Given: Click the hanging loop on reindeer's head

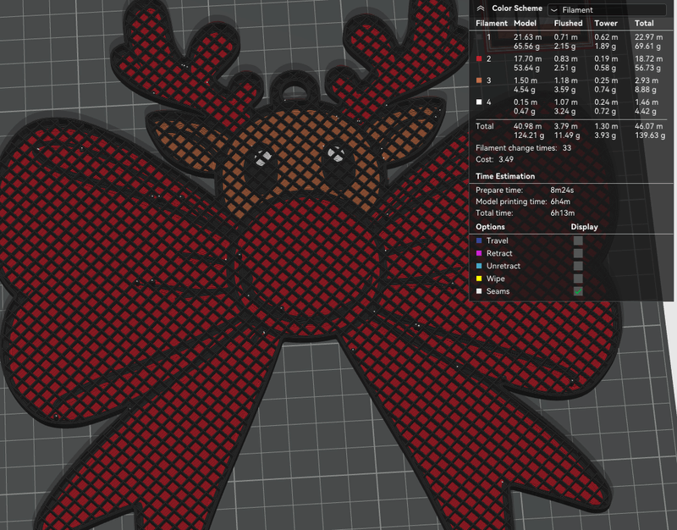Looking at the screenshot, I should [294, 91].
